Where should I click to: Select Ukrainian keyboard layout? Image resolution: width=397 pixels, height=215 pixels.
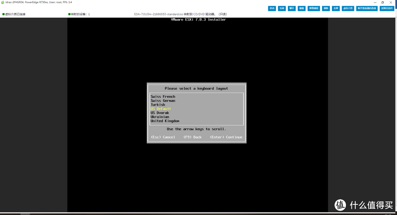(x=160, y=116)
